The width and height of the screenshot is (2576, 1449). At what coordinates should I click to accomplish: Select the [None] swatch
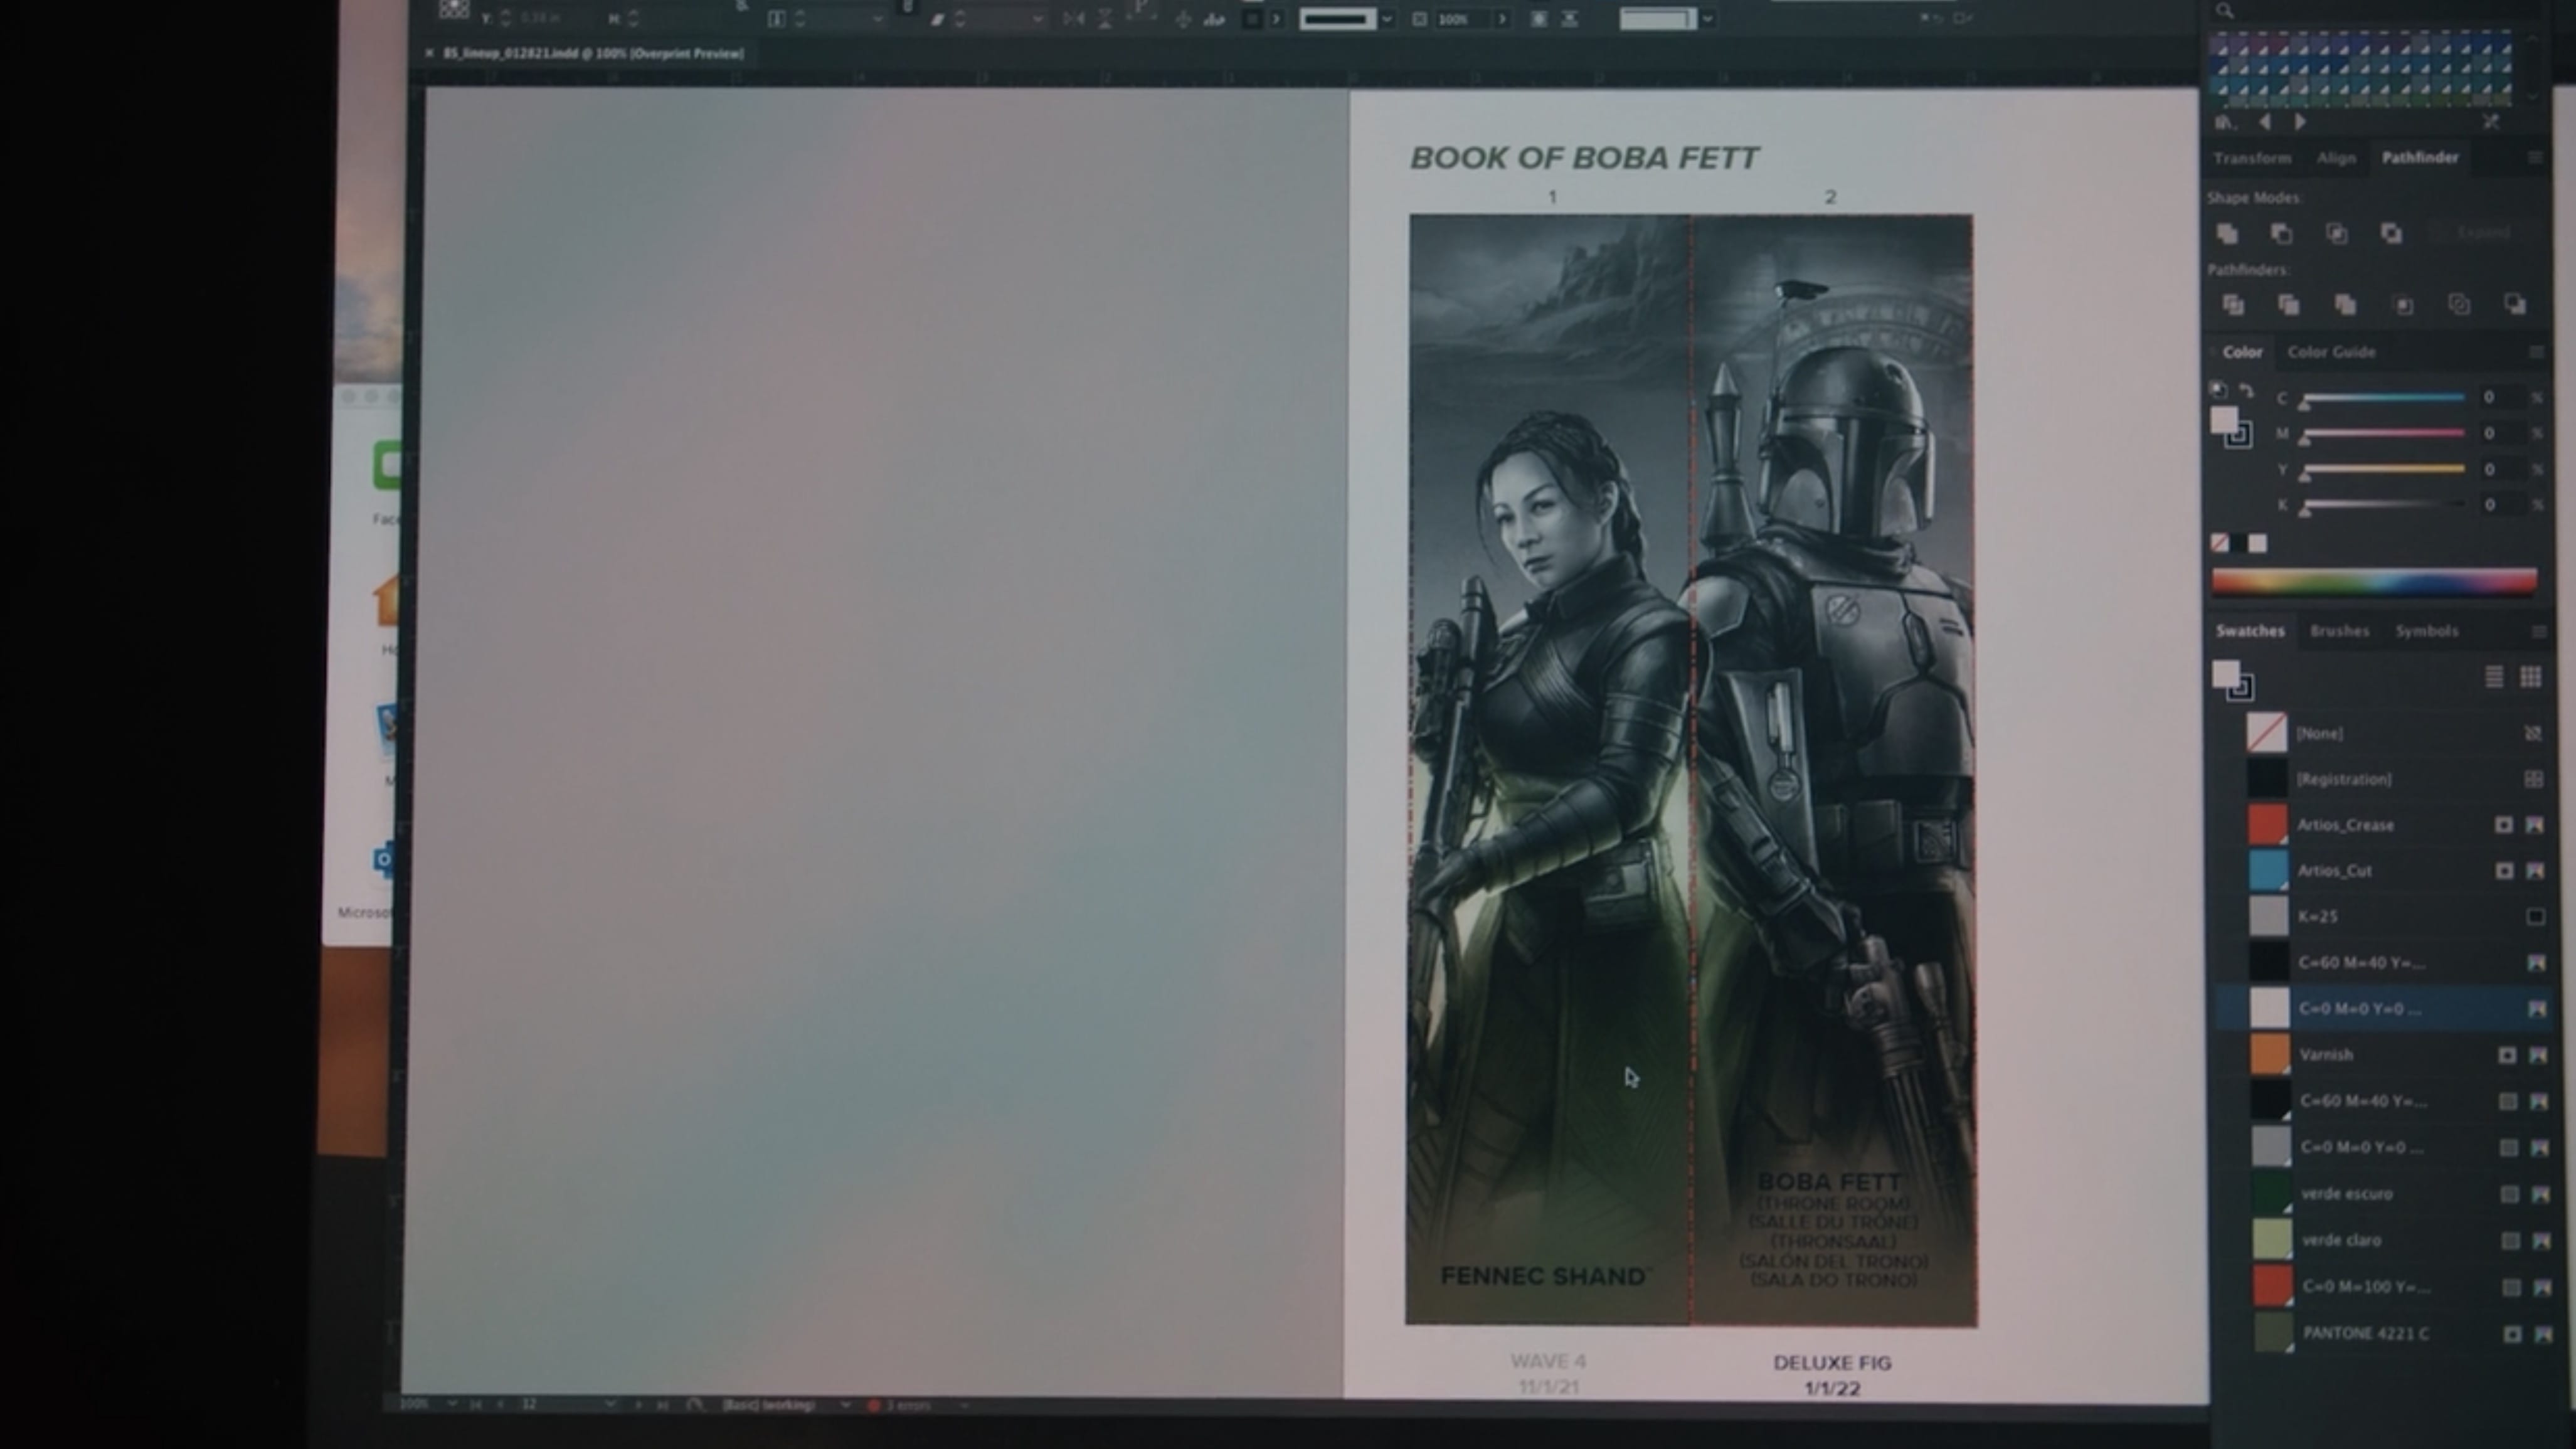pos(2266,733)
